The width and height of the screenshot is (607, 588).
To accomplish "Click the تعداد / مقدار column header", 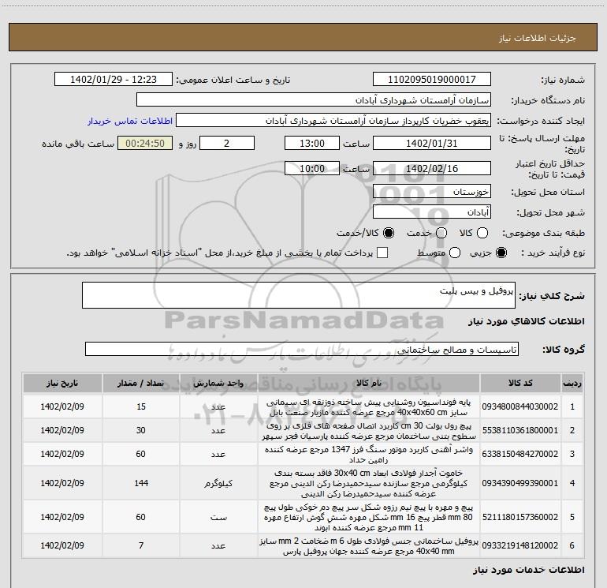I will (141, 384).
